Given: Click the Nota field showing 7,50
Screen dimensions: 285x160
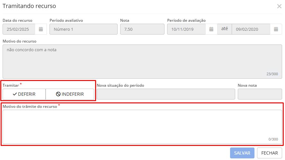Looking at the screenshot, I should click(x=142, y=29).
